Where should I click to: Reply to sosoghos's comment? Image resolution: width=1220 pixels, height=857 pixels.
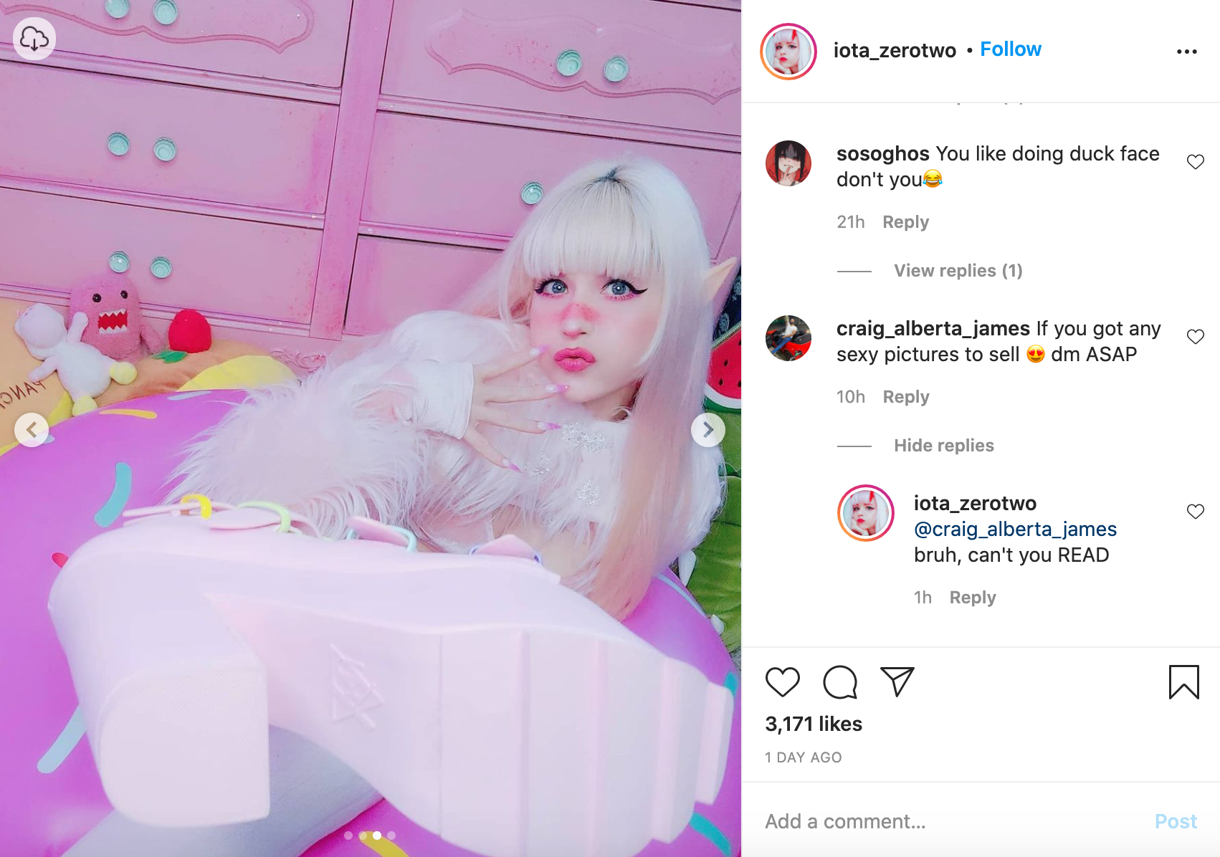[x=905, y=222]
